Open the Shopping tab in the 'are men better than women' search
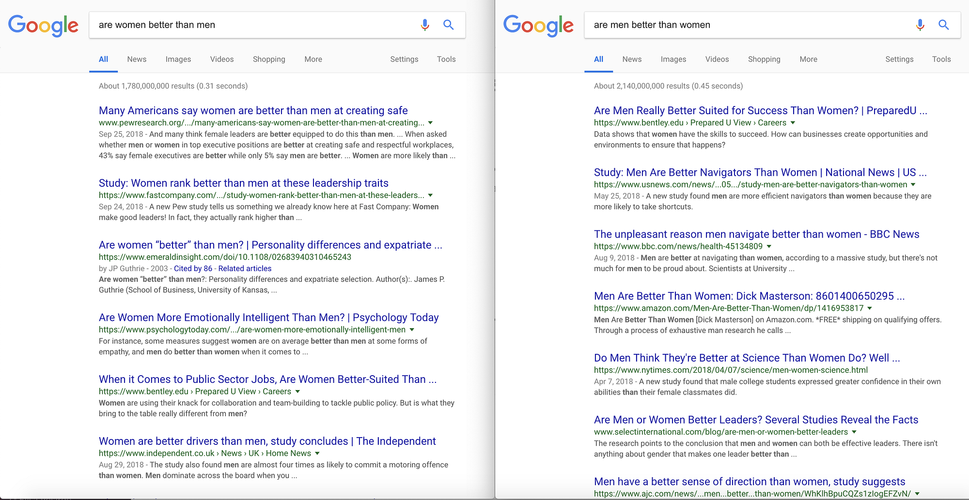This screenshot has width=969, height=500. coord(764,59)
